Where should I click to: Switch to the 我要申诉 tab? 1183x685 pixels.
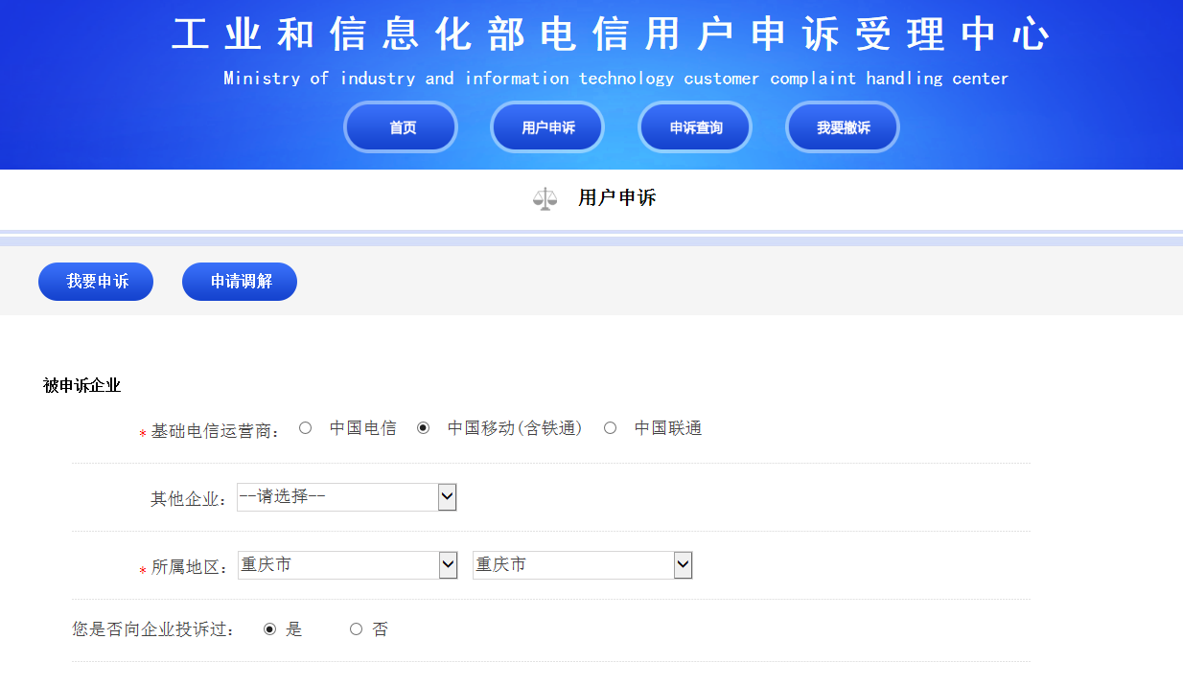pos(96,282)
